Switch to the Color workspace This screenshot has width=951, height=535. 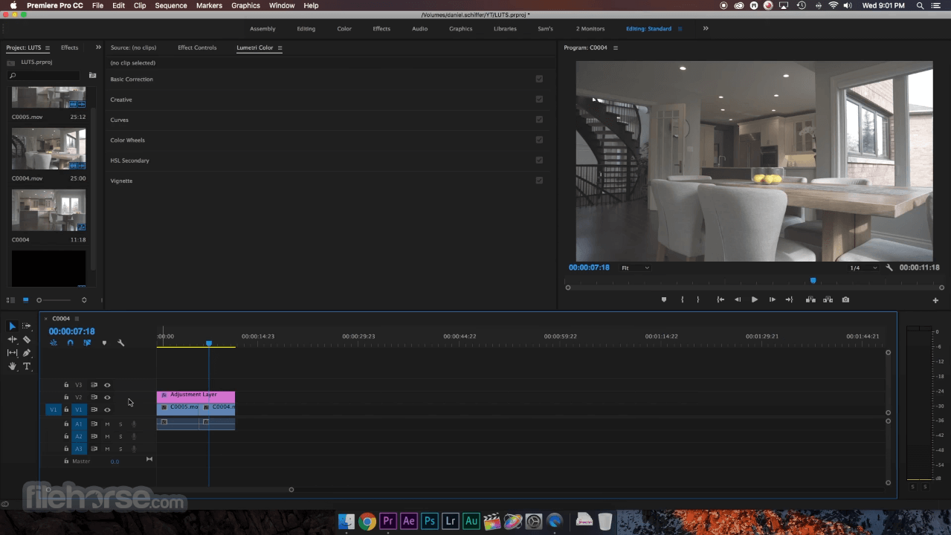point(344,28)
